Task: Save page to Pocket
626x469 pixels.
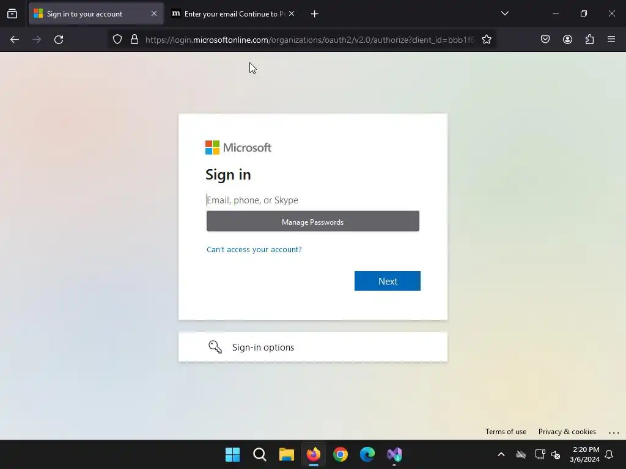Action: tap(545, 40)
